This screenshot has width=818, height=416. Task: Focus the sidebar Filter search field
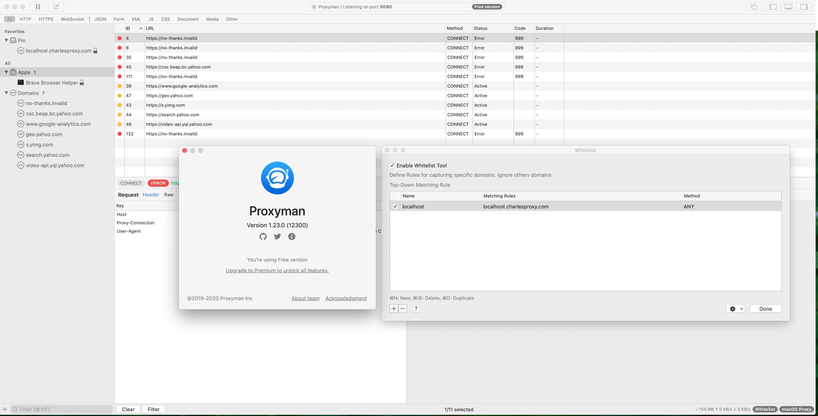point(62,409)
